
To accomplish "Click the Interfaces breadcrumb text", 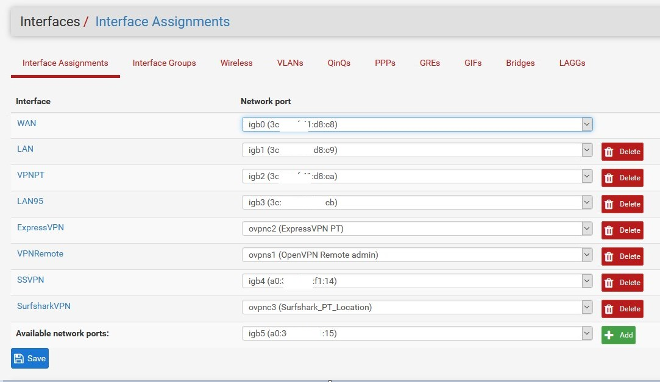I will [x=50, y=21].
